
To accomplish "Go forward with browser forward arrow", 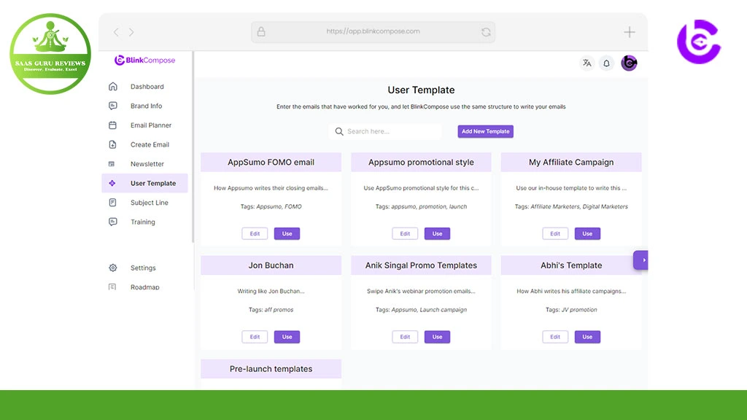I will click(x=131, y=32).
